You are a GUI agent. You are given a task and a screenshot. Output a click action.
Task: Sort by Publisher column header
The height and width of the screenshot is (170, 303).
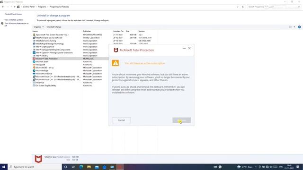pos(87,31)
